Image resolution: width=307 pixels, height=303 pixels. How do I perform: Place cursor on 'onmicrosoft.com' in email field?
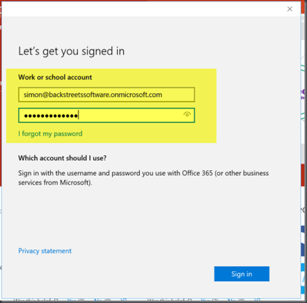pyautogui.click(x=136, y=95)
